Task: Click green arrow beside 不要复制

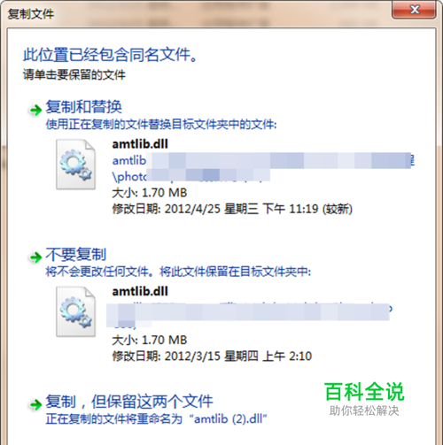Action: click(x=35, y=257)
